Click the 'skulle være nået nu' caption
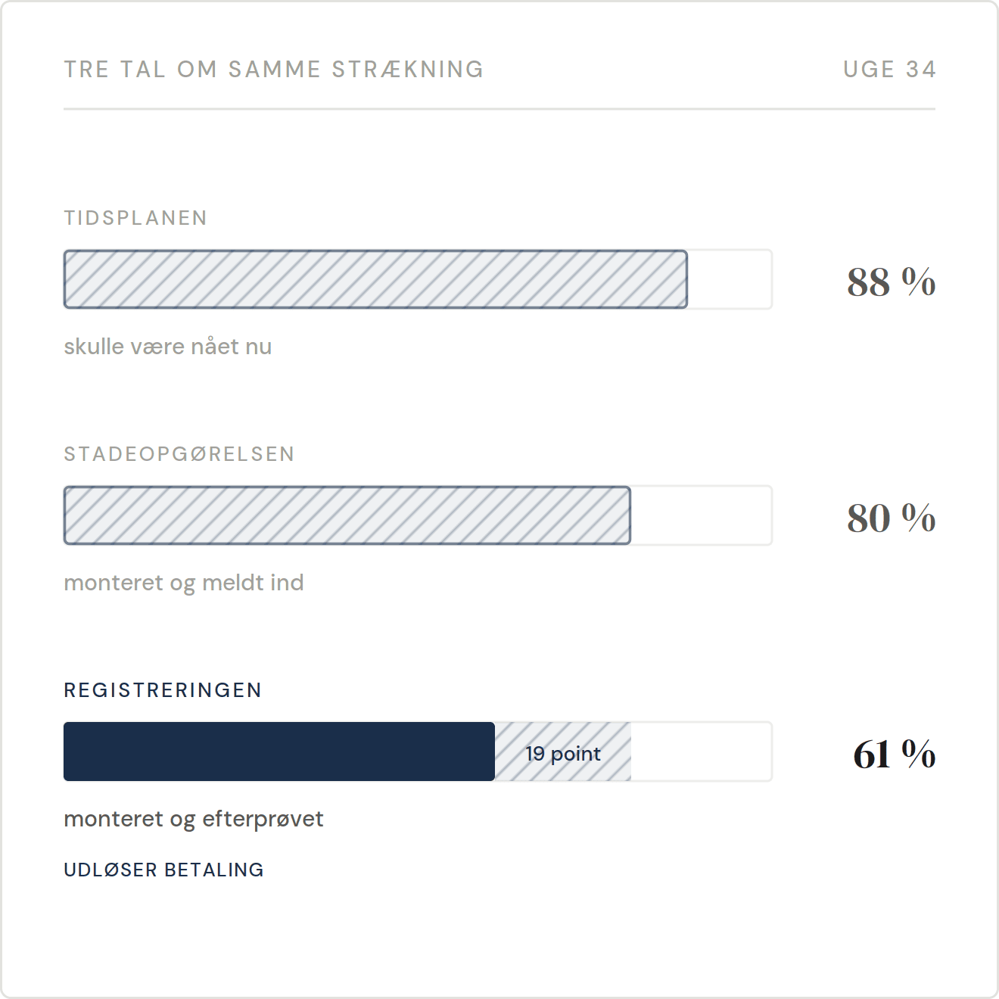Screen dimensions: 999x999 [x=167, y=347]
